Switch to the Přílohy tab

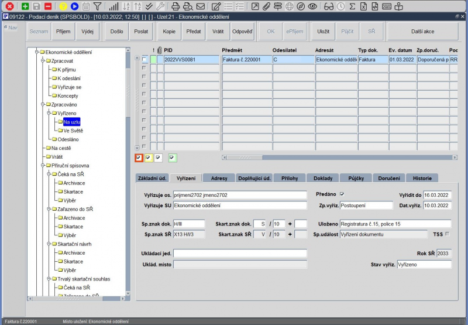(x=290, y=179)
